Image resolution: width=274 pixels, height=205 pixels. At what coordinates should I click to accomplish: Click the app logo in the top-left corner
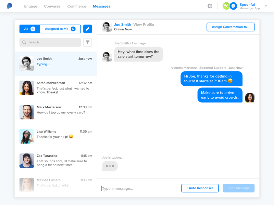click(10, 6)
